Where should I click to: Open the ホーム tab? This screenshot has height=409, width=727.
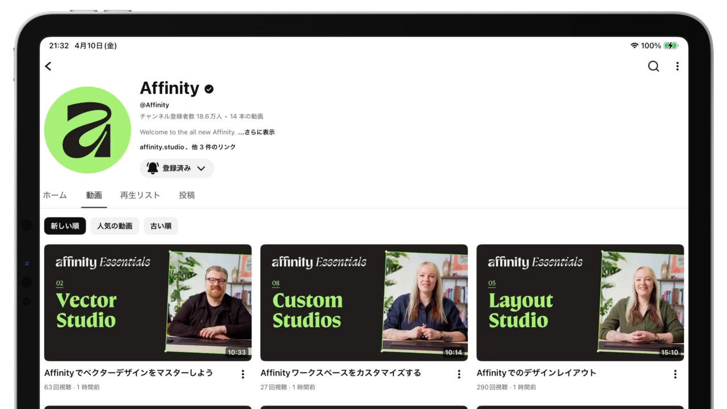(x=55, y=195)
